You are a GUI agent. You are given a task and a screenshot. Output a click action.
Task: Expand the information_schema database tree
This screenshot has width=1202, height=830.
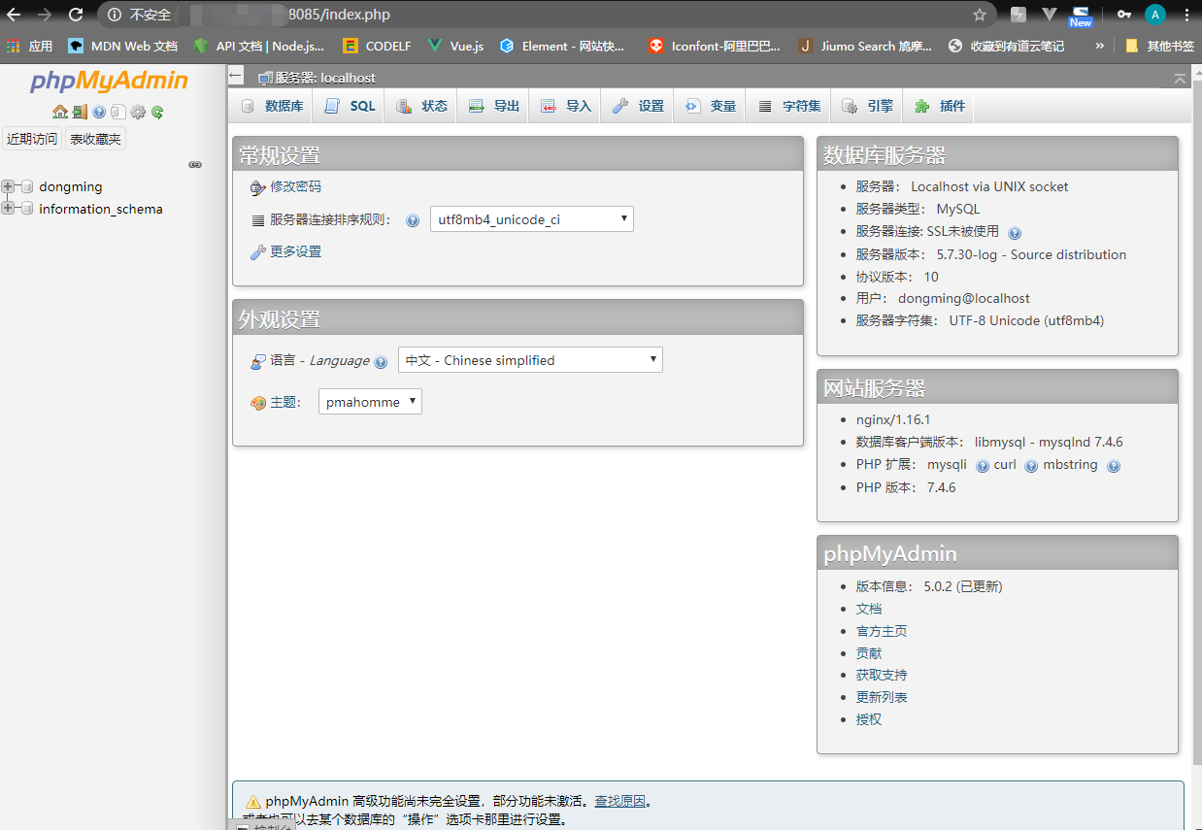8,209
